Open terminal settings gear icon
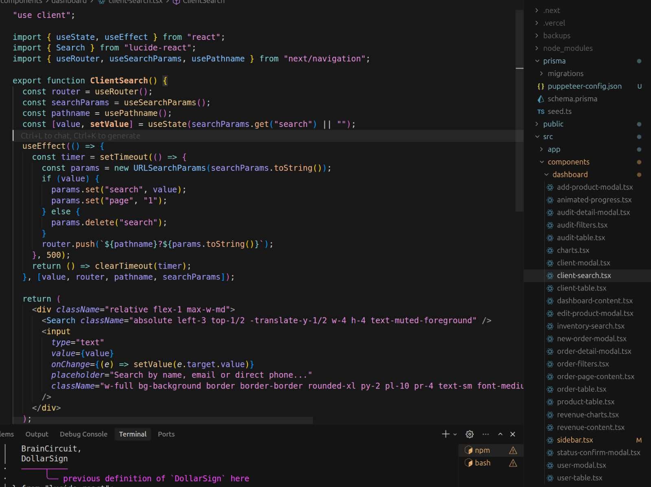 pyautogui.click(x=470, y=434)
